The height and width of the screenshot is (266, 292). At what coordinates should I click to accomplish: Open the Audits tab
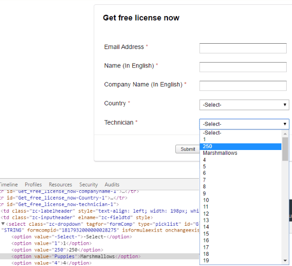112,184
